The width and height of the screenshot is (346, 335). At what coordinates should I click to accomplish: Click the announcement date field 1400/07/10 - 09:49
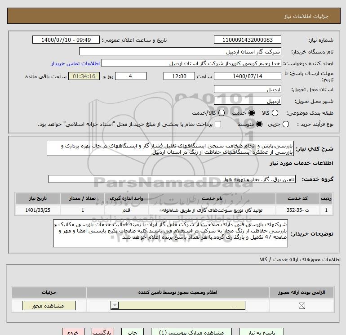[x=66, y=40]
